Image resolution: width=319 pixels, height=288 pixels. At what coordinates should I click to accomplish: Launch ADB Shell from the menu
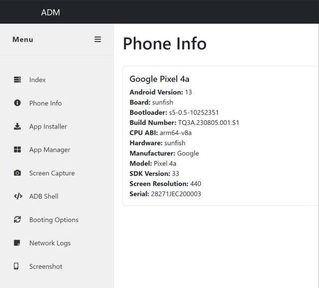click(44, 196)
